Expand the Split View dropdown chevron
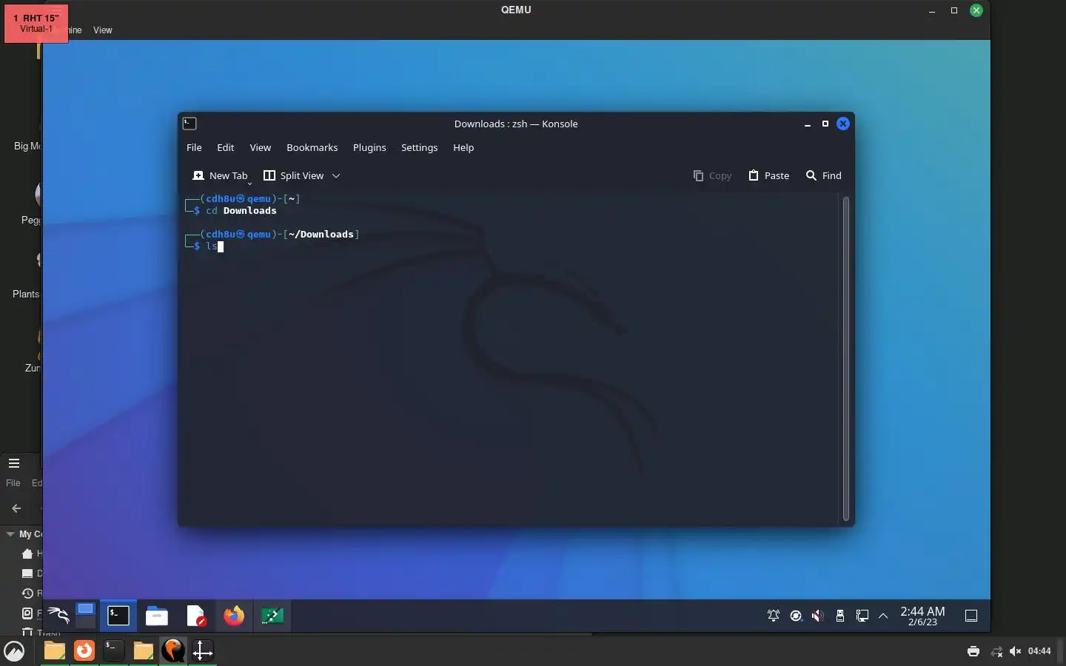This screenshot has height=666, width=1066. point(336,175)
